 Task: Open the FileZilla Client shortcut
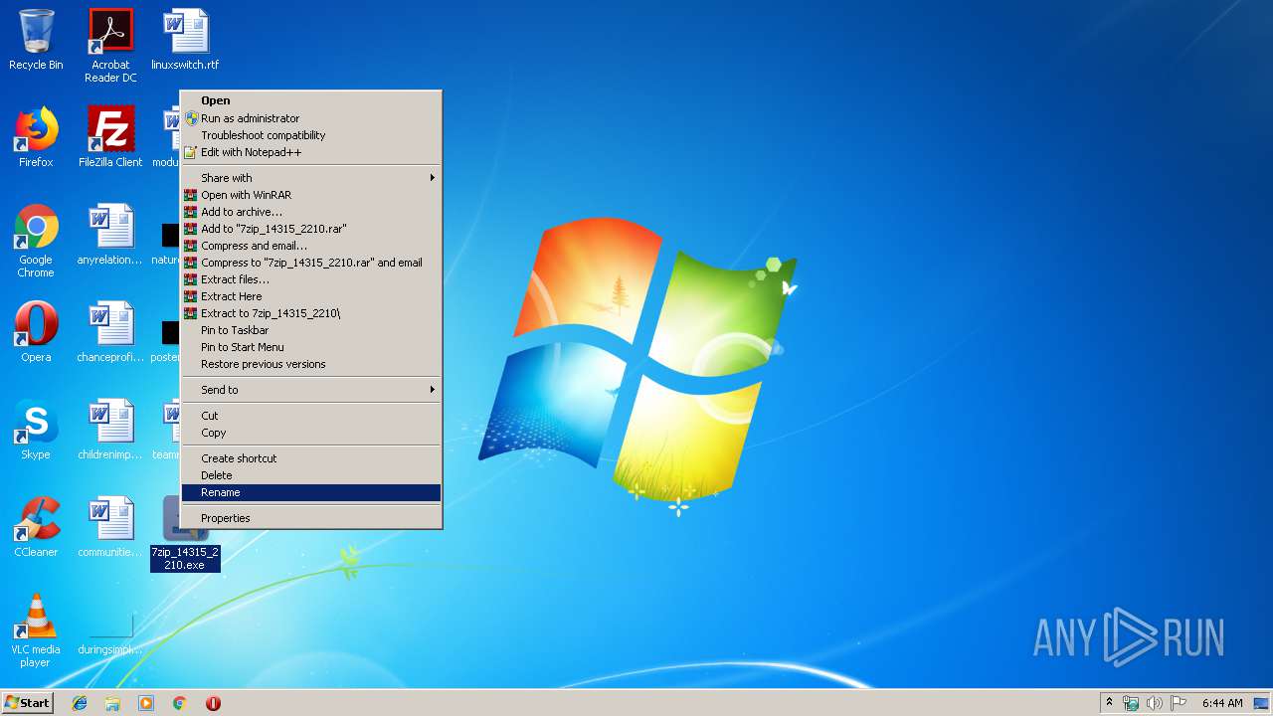pos(110,137)
